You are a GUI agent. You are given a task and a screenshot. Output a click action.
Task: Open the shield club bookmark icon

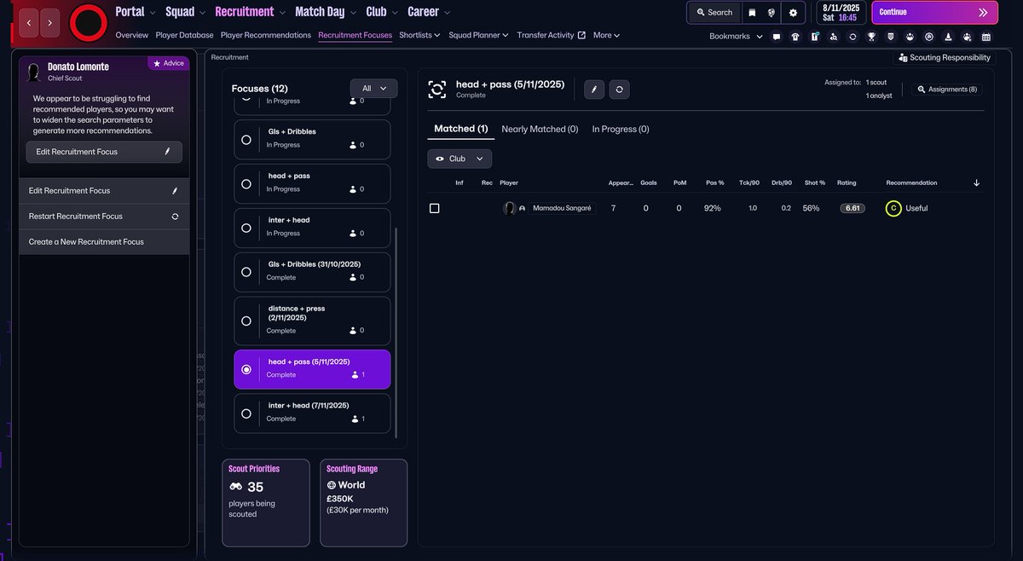891,37
